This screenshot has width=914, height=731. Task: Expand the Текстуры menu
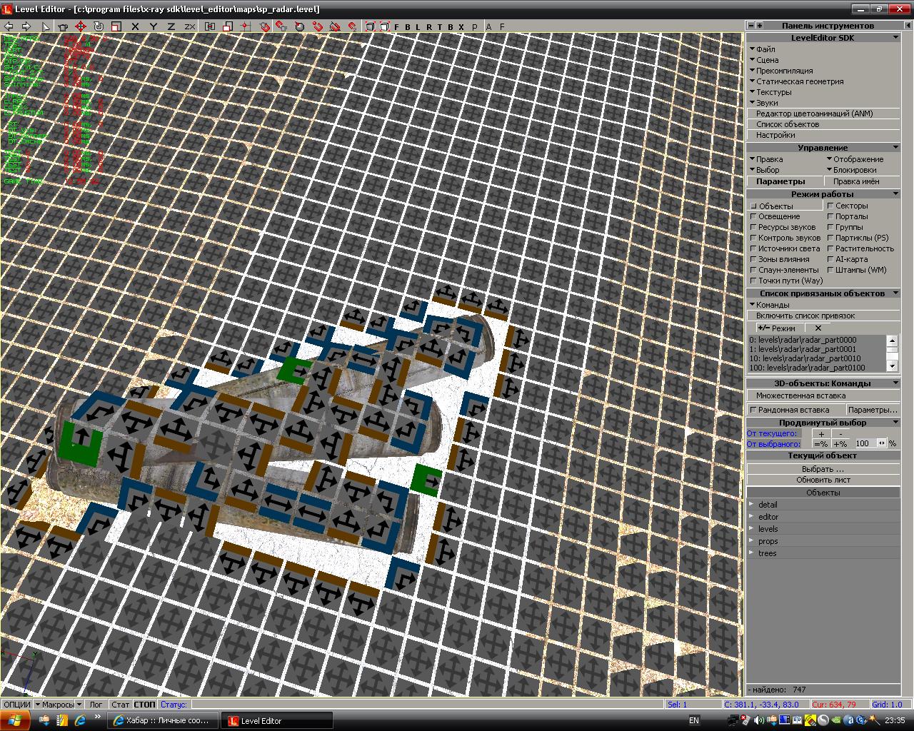click(x=770, y=92)
